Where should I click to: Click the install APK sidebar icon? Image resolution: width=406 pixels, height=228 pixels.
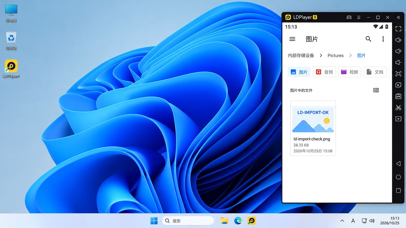point(398,96)
